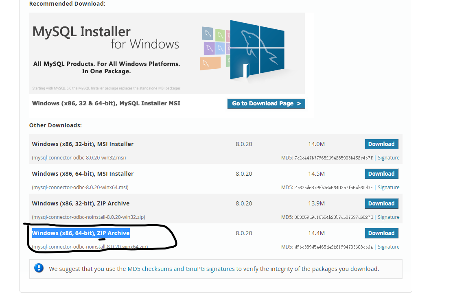Click Signature for the 32-bit MSI Installer
Viewport: 453px width, 299px height.
pyautogui.click(x=389, y=157)
